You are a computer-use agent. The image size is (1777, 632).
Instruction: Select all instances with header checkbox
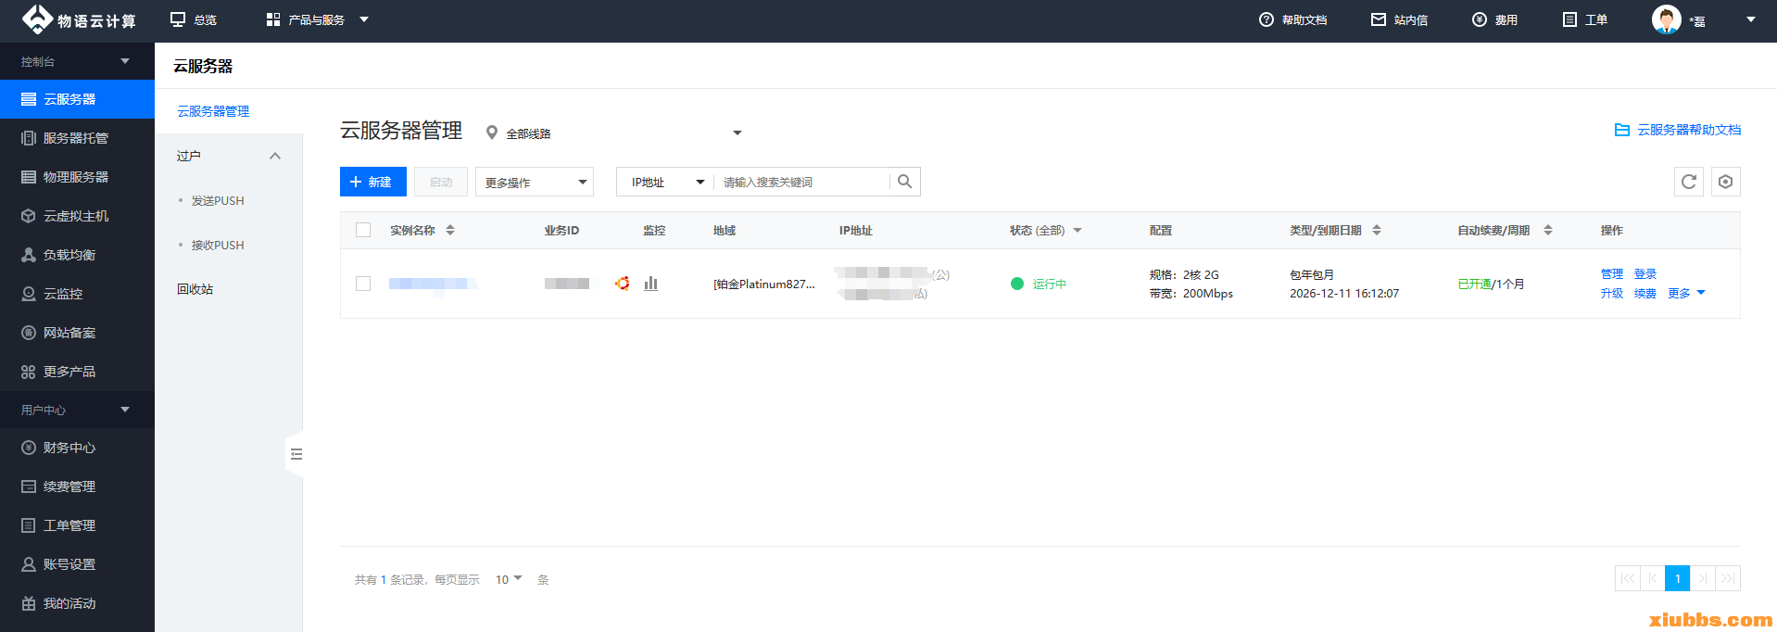[x=363, y=230]
